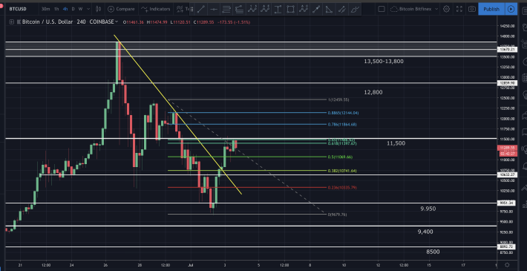Viewport: 527px width, 271px height.
Task: Switch to 1h timeframe
Action: 56,9
